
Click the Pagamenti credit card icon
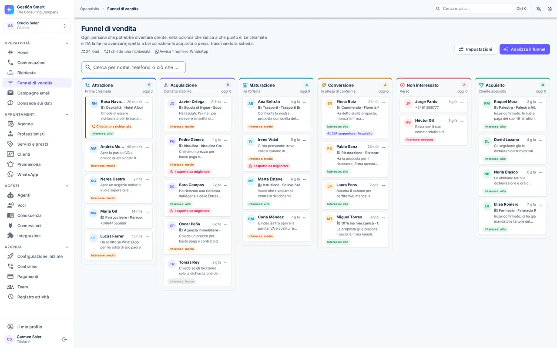pyautogui.click(x=10, y=277)
